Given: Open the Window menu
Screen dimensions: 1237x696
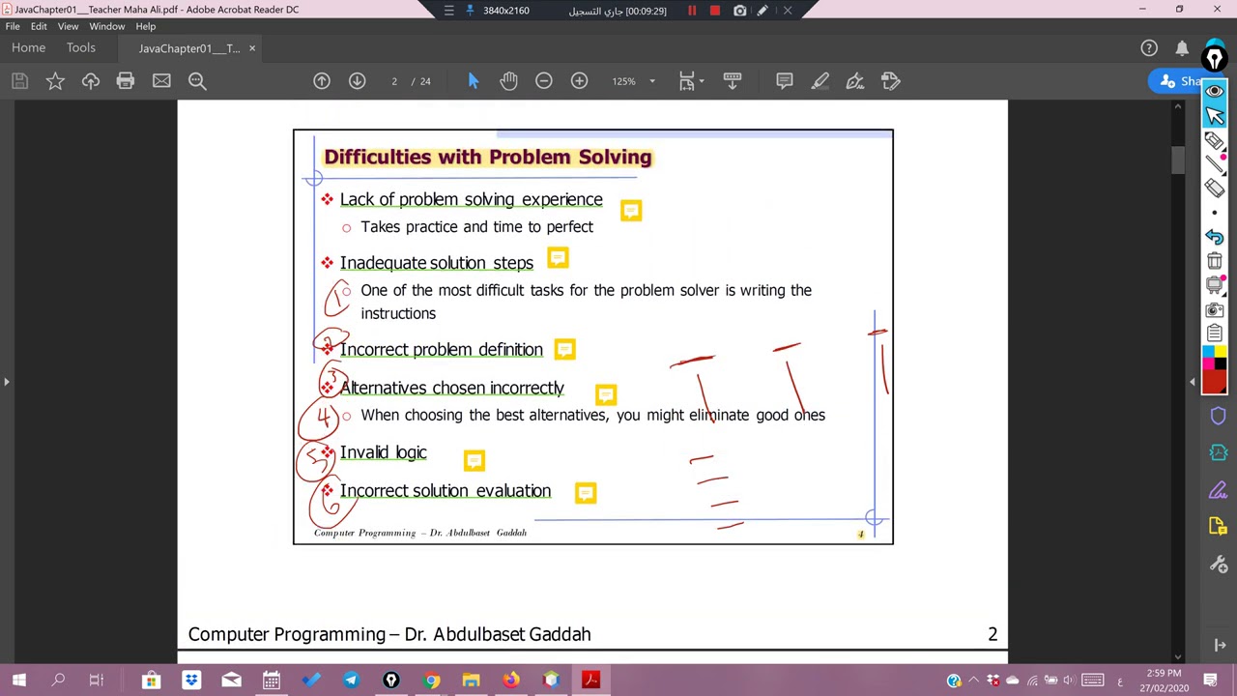Looking at the screenshot, I should coord(107,26).
